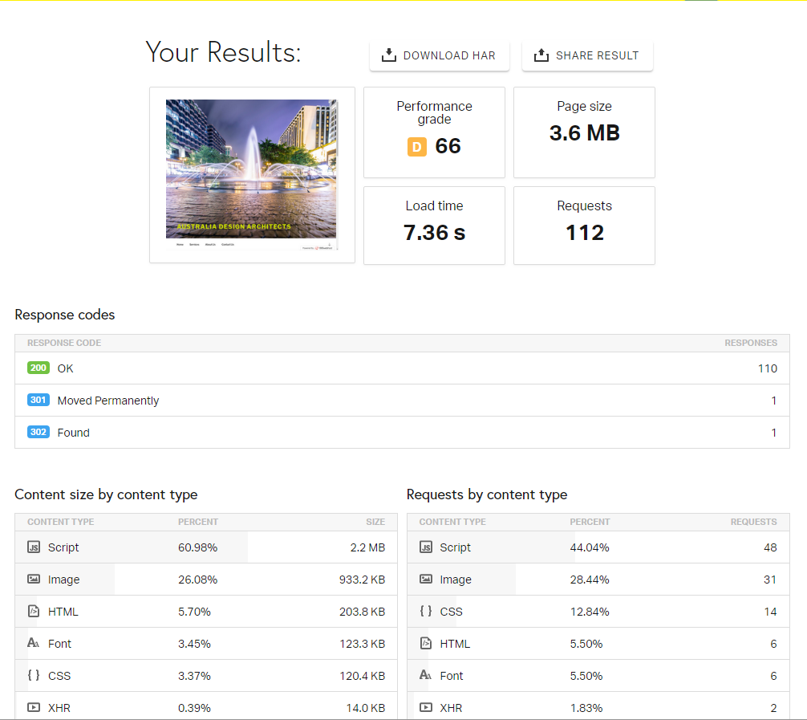Screen dimensions: 807x720
Task: Select the blue 301 response code badge
Action: (39, 401)
